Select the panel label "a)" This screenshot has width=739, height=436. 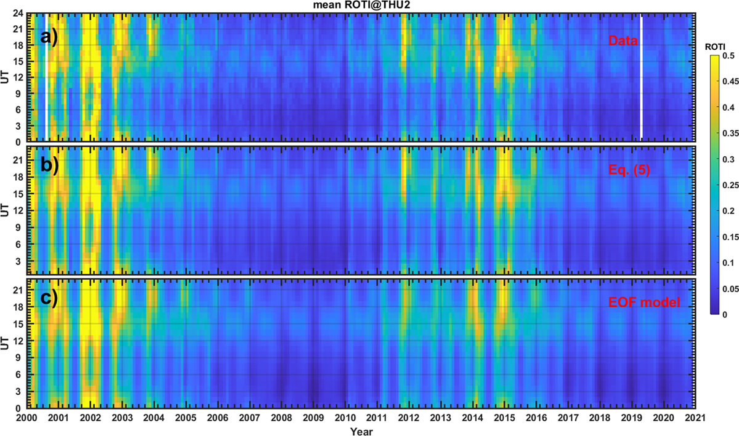click(49, 37)
